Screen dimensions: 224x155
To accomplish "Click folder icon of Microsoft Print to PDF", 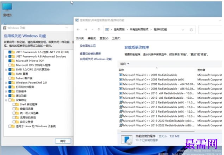I will pyautogui.click(x=13, y=61).
